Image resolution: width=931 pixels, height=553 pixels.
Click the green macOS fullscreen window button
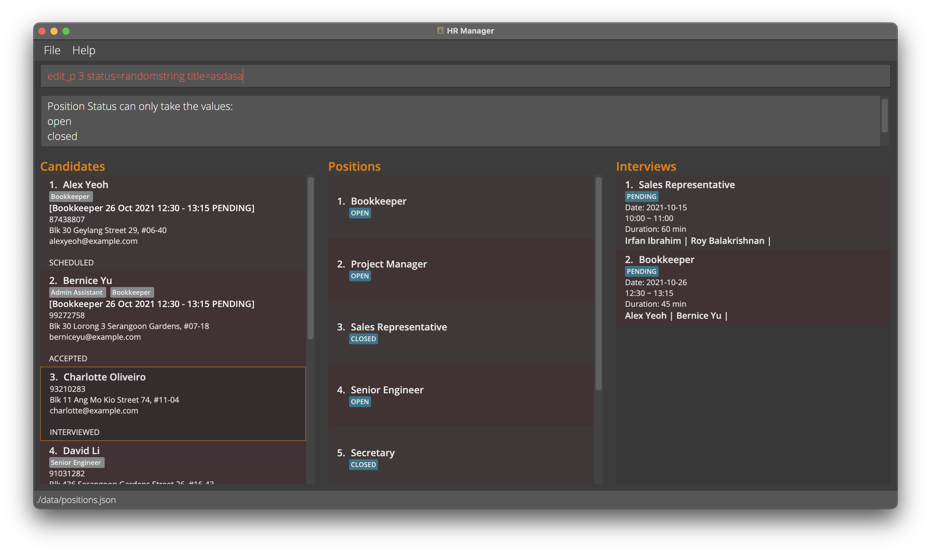(x=66, y=31)
